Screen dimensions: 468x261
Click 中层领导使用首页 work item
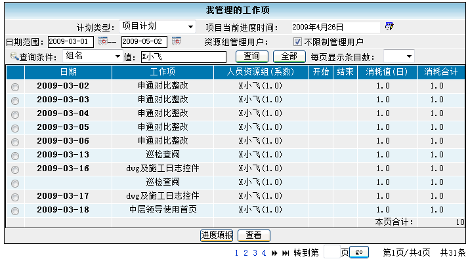(x=163, y=209)
